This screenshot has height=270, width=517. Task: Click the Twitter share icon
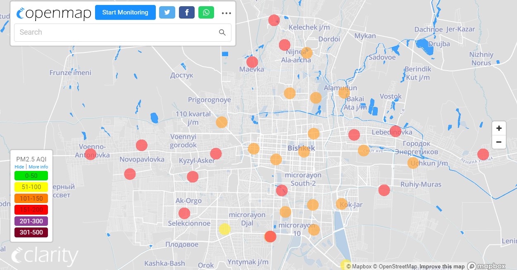click(167, 12)
